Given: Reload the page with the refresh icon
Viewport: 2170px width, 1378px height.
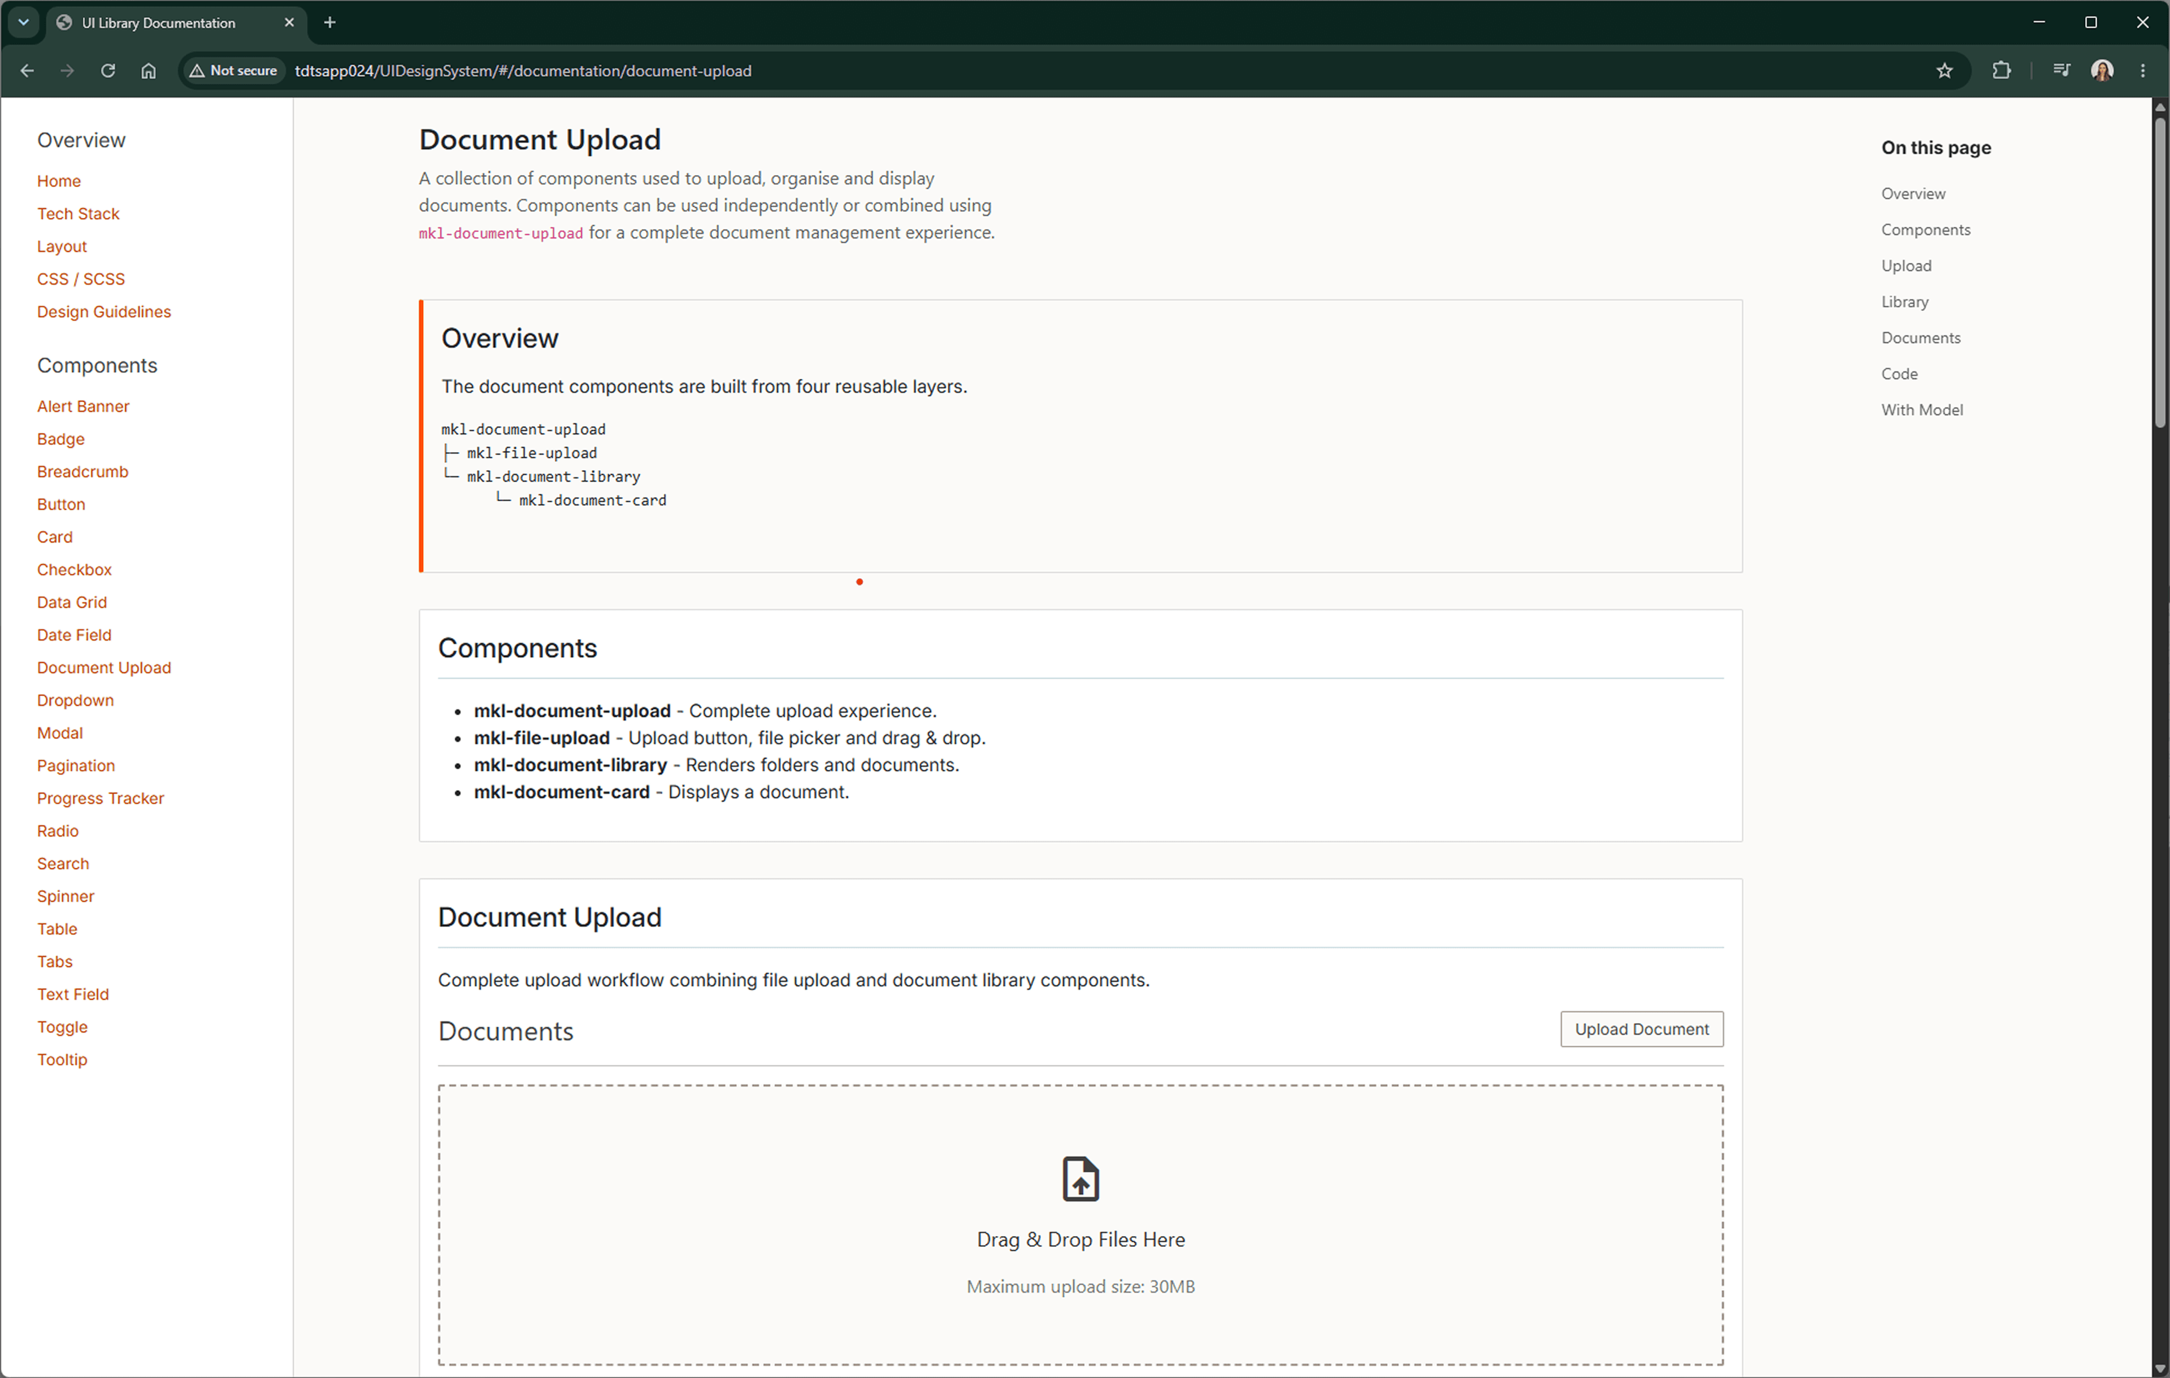Looking at the screenshot, I should [108, 70].
